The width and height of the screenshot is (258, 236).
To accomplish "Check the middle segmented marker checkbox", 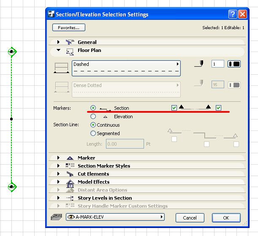I will [x=206, y=144].
